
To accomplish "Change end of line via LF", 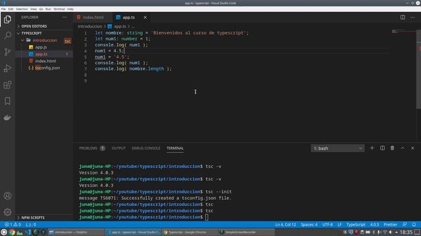I will 339,224.
